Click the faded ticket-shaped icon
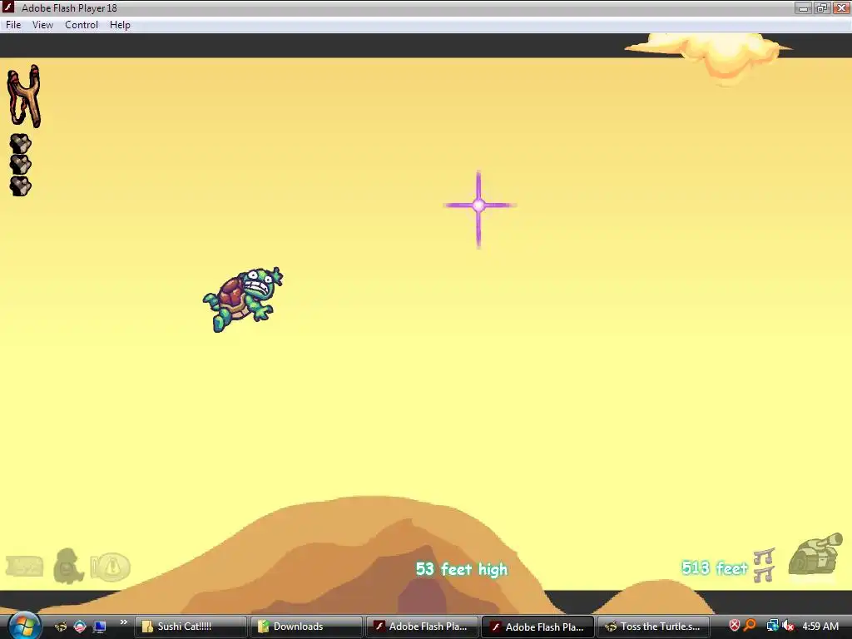Screen dimensions: 852x639 tap(24, 566)
